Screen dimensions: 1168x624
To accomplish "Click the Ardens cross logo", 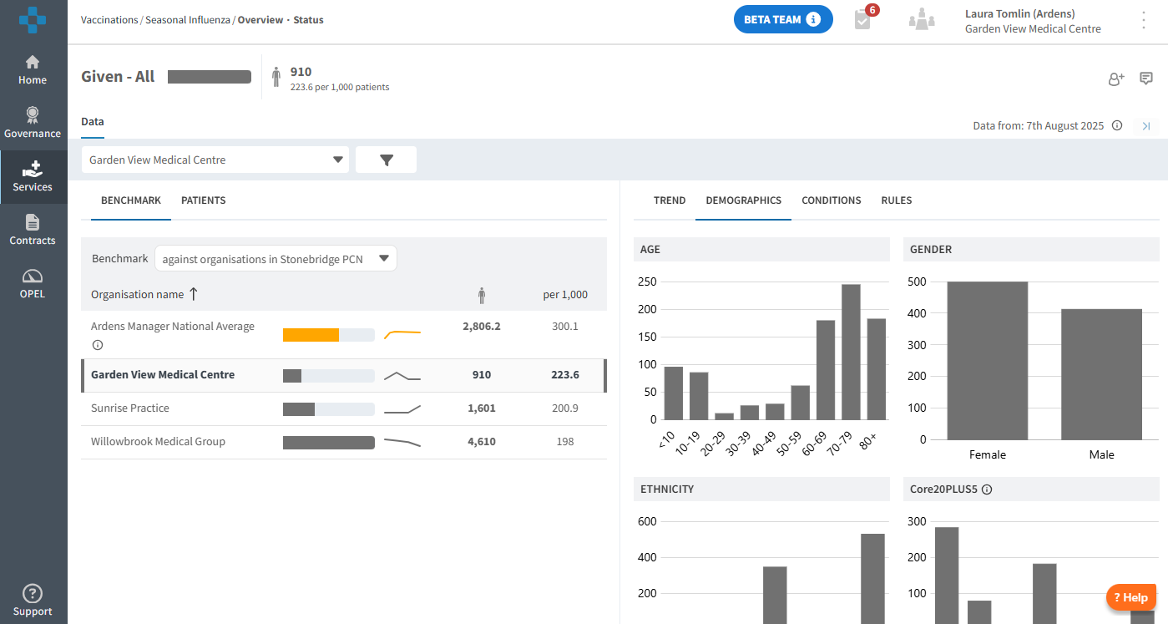I will pyautogui.click(x=33, y=19).
